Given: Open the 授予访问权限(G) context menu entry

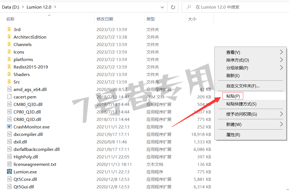Looking at the screenshot, I should [250, 114].
